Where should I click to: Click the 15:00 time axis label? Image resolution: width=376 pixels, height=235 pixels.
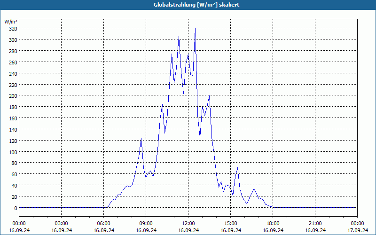(231, 224)
